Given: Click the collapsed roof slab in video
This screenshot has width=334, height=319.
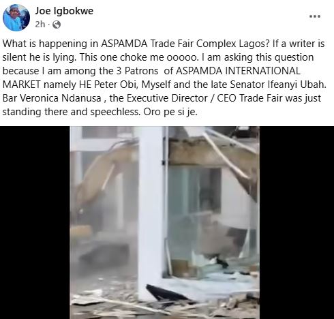Looking at the screenshot, I should coord(213,150).
